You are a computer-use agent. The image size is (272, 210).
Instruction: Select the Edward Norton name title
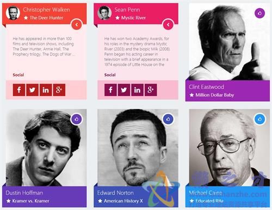115,193
